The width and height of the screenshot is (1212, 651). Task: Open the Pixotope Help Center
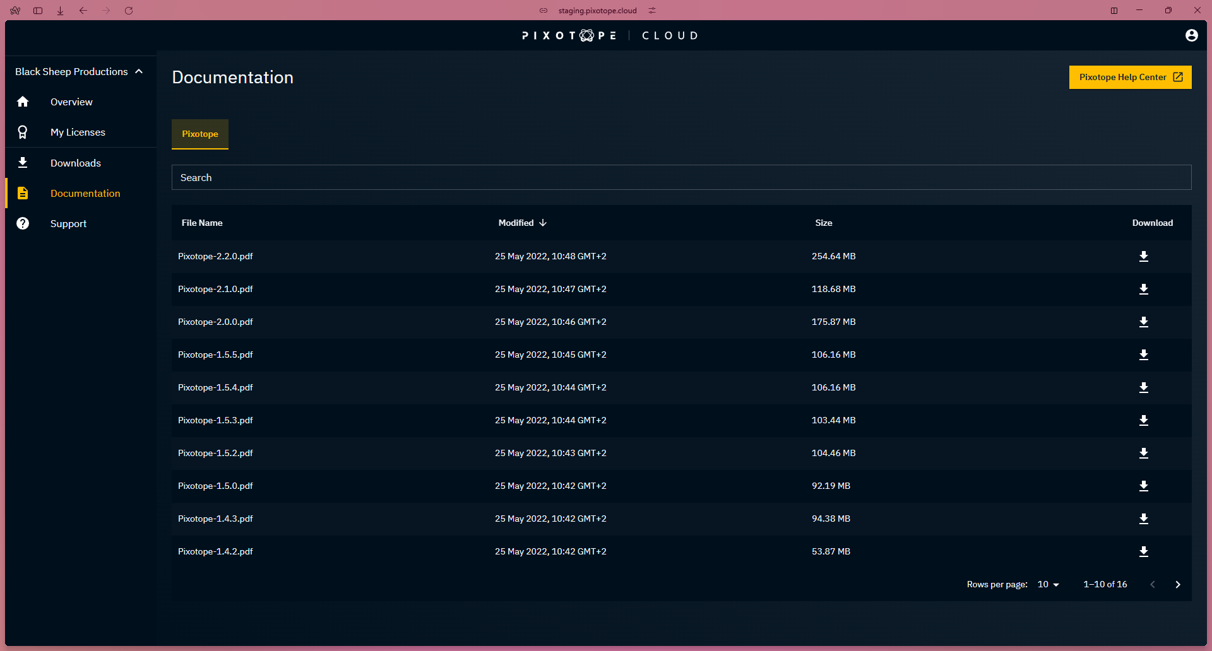click(x=1130, y=78)
